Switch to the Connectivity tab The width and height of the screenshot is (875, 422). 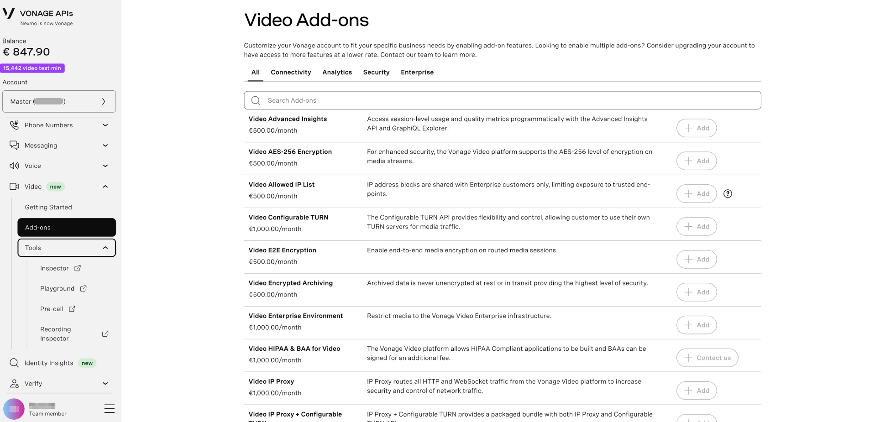point(291,72)
